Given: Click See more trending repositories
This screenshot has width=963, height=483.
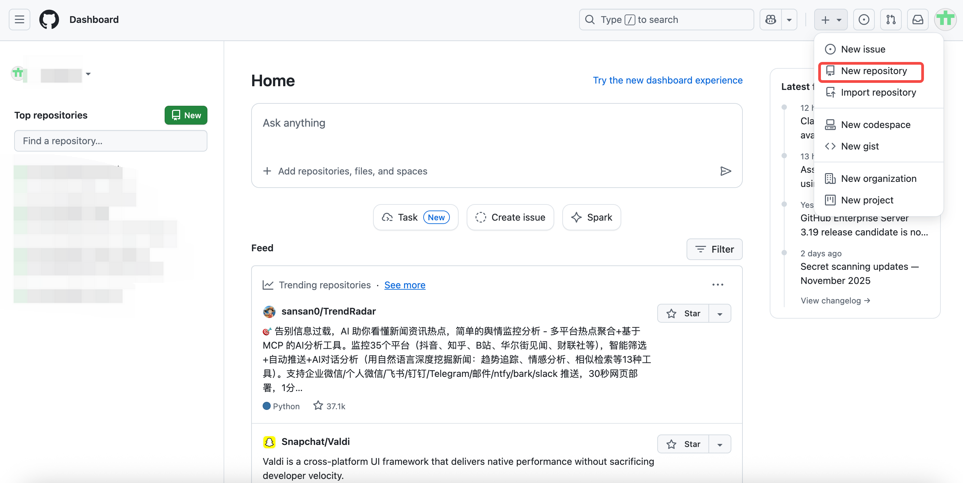Looking at the screenshot, I should 405,285.
